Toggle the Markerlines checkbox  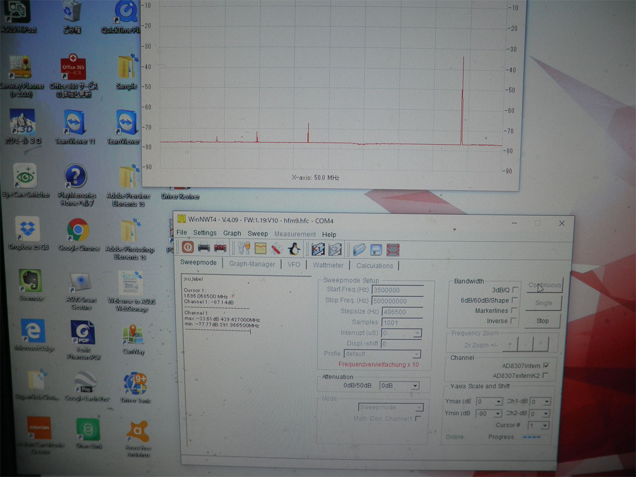pos(514,311)
